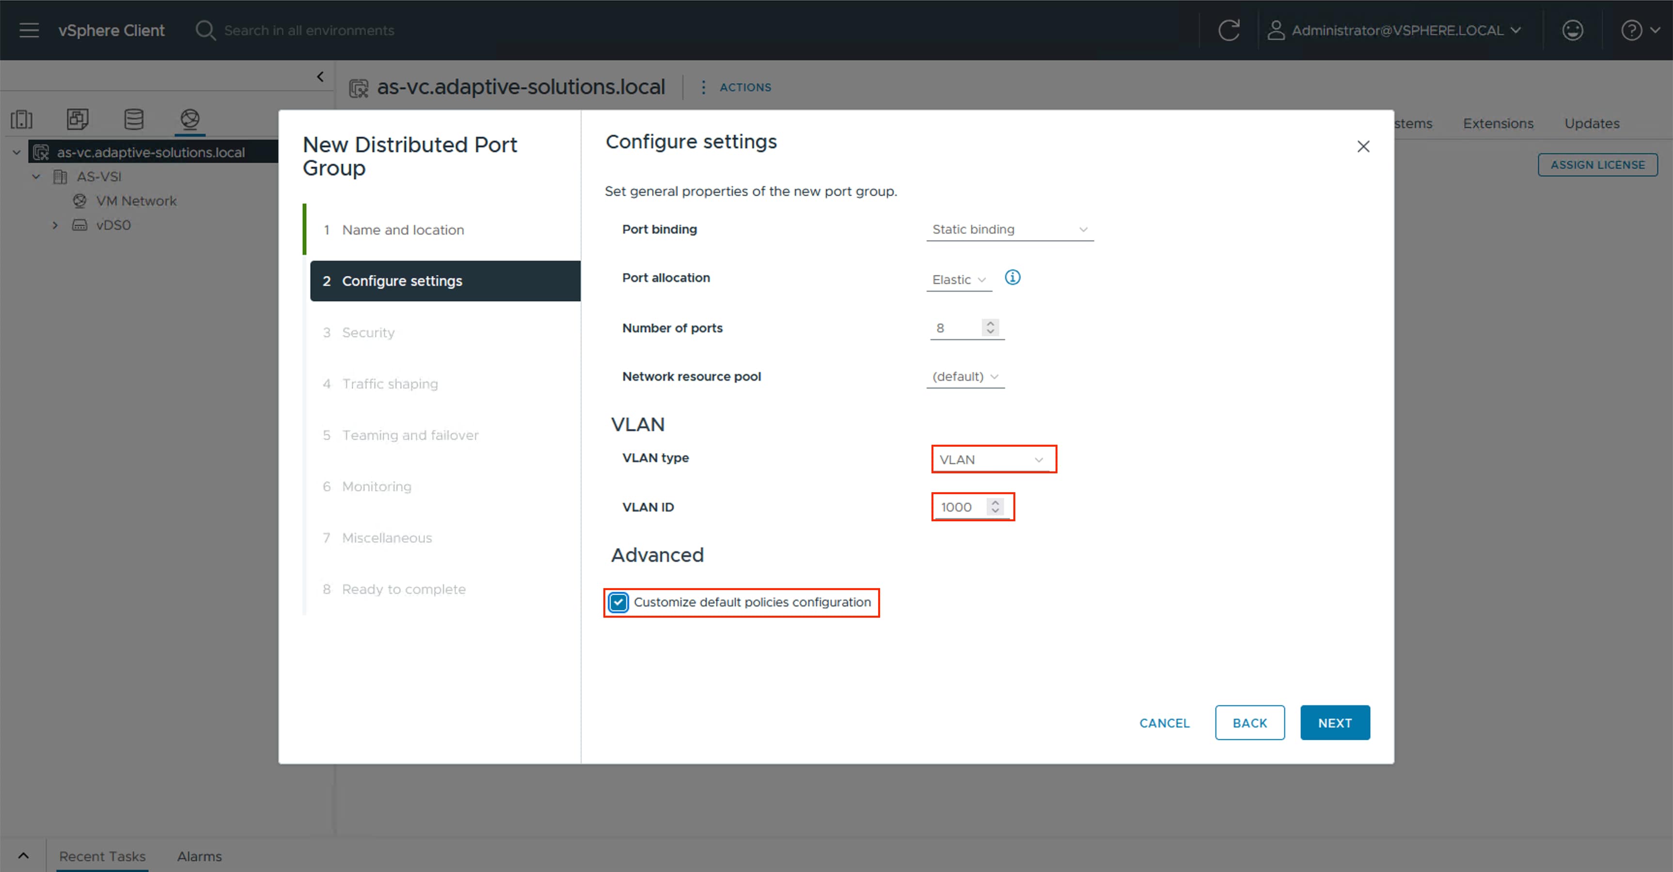Select the VMs and Templates inventory icon

[77, 119]
